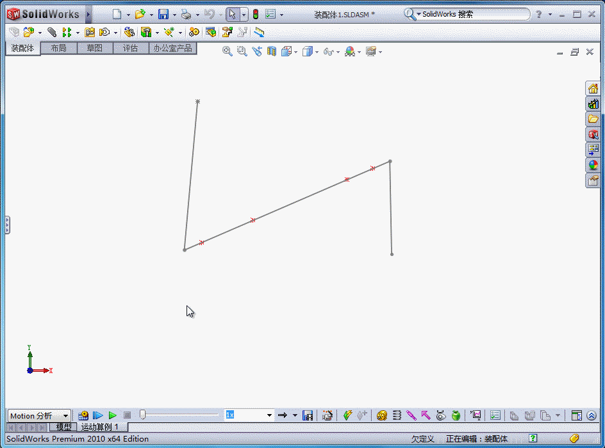
Task: Select the Rotate View tool
Action: (256, 51)
